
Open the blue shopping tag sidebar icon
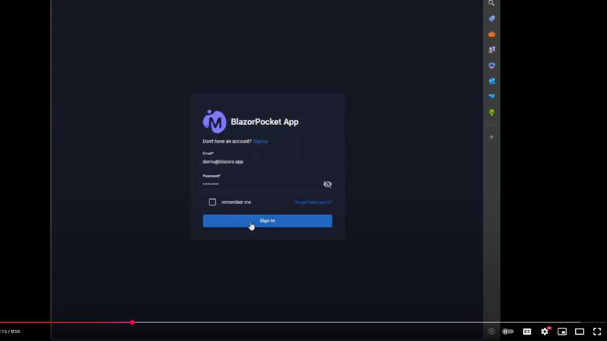tap(492, 19)
